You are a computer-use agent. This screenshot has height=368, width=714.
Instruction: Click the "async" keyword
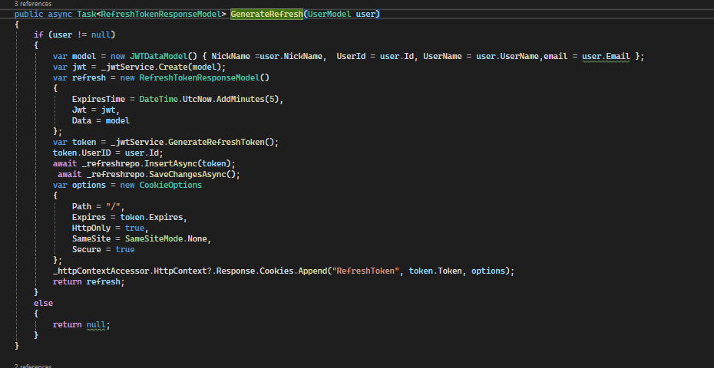60,14
